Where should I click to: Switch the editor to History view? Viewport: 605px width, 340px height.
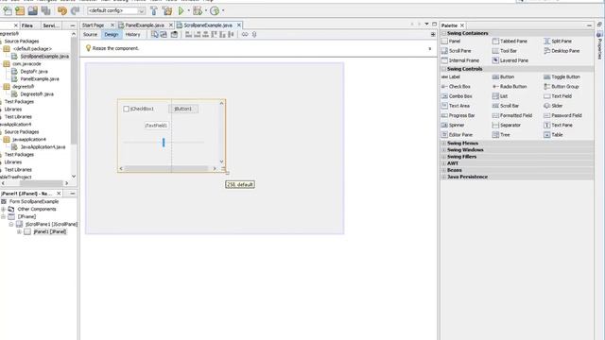[x=132, y=35]
